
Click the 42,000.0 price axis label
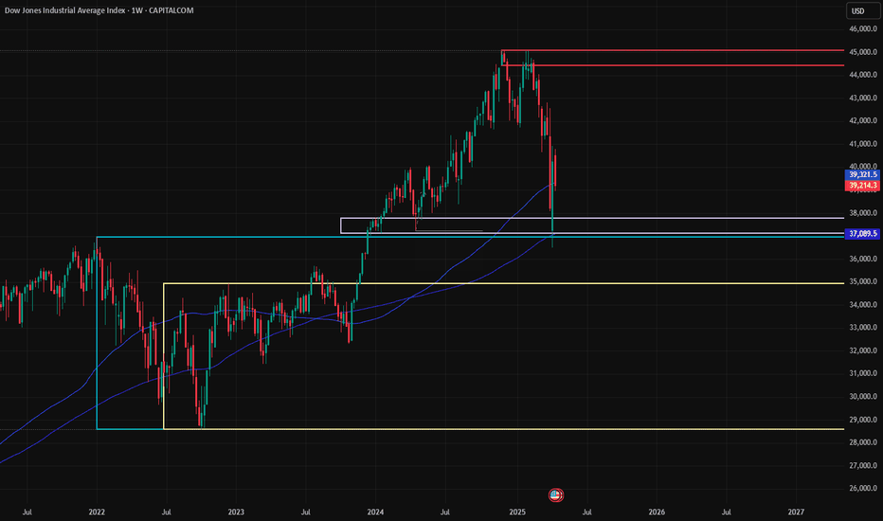(863, 120)
